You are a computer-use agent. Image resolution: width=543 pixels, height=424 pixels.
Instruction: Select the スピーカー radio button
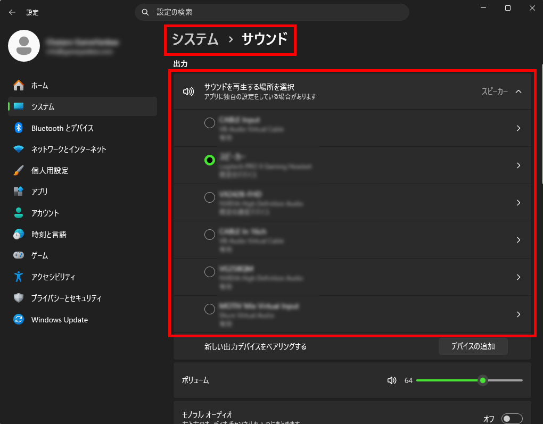pos(210,160)
